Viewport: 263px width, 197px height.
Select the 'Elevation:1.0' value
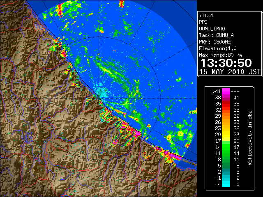(x=218, y=48)
